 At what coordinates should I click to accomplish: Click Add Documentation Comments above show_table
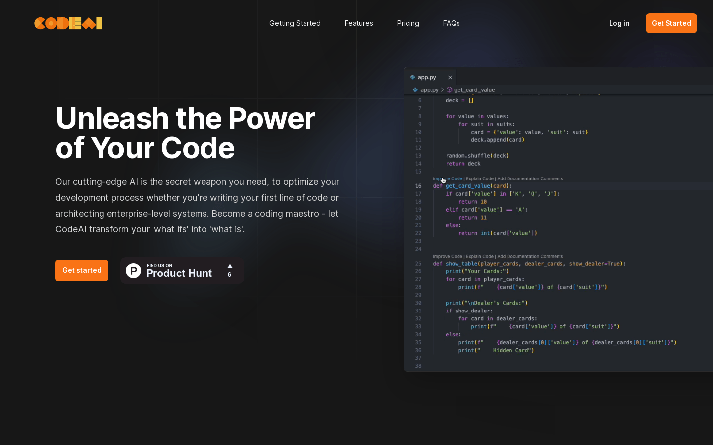coord(530,256)
